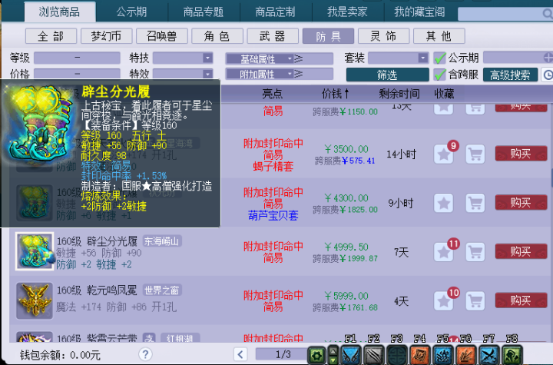
Task: Select the 灵饰 category tab
Action: pyautogui.click(x=383, y=36)
